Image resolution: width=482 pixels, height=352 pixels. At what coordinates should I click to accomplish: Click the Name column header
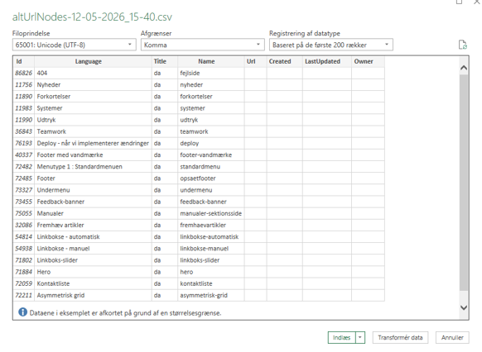tap(211, 61)
